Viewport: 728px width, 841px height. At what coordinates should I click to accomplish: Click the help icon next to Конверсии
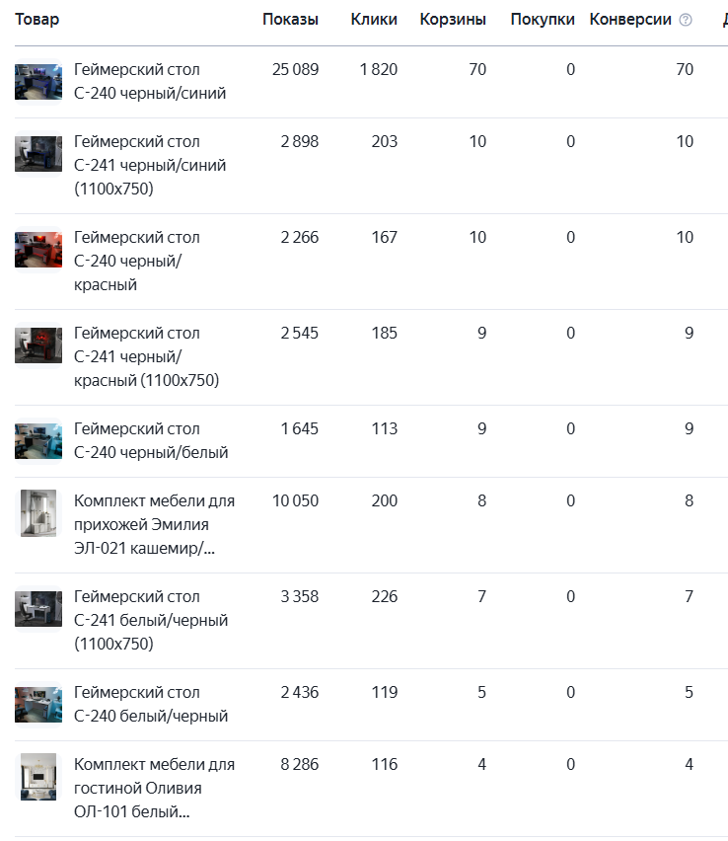686,20
